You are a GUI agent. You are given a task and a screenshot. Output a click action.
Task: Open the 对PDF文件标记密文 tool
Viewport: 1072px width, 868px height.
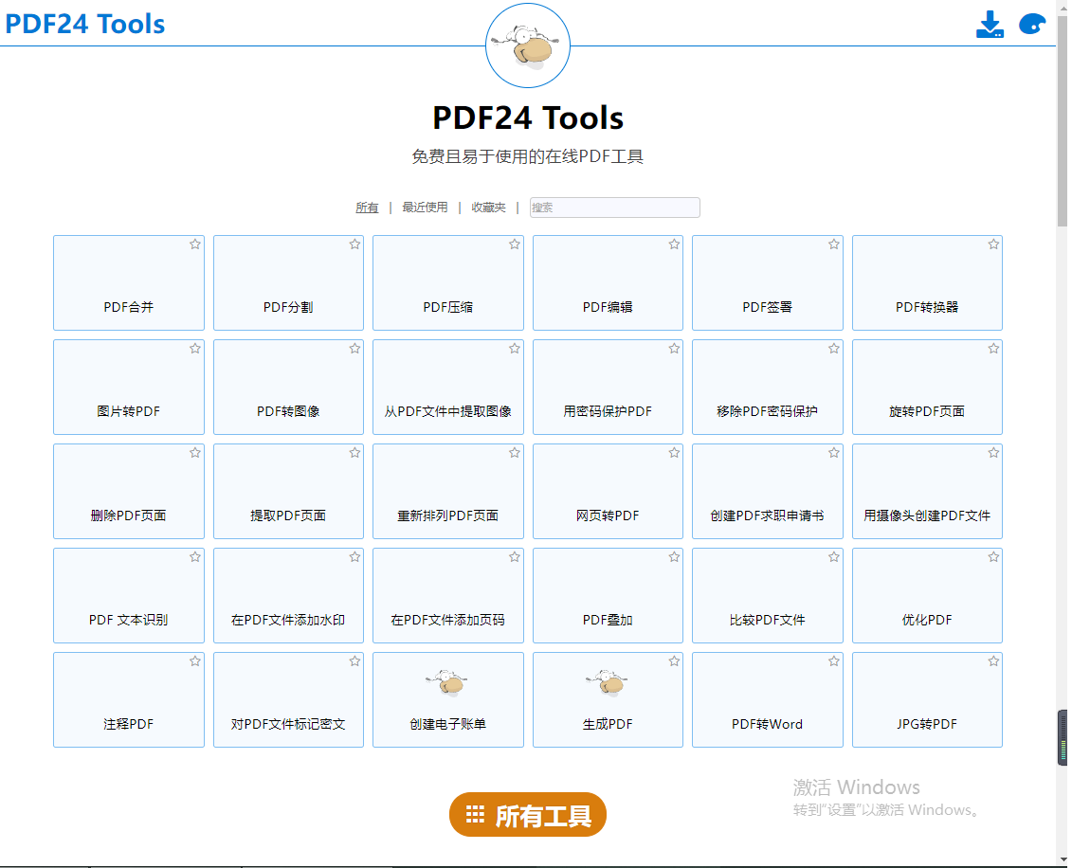(288, 700)
